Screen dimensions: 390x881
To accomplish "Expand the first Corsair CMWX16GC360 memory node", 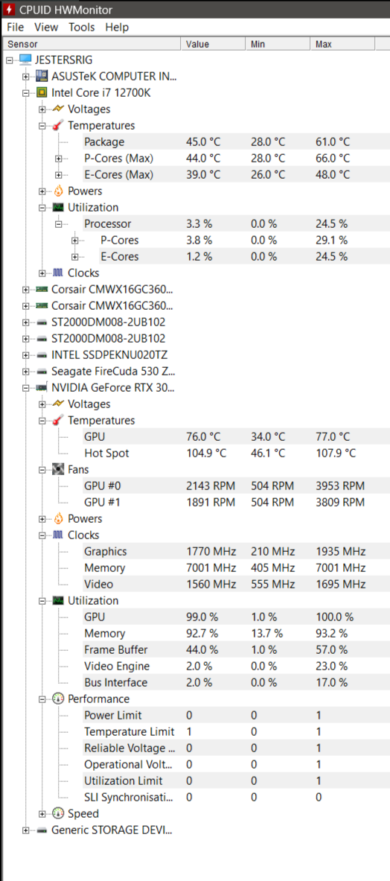I will pos(25,290).
